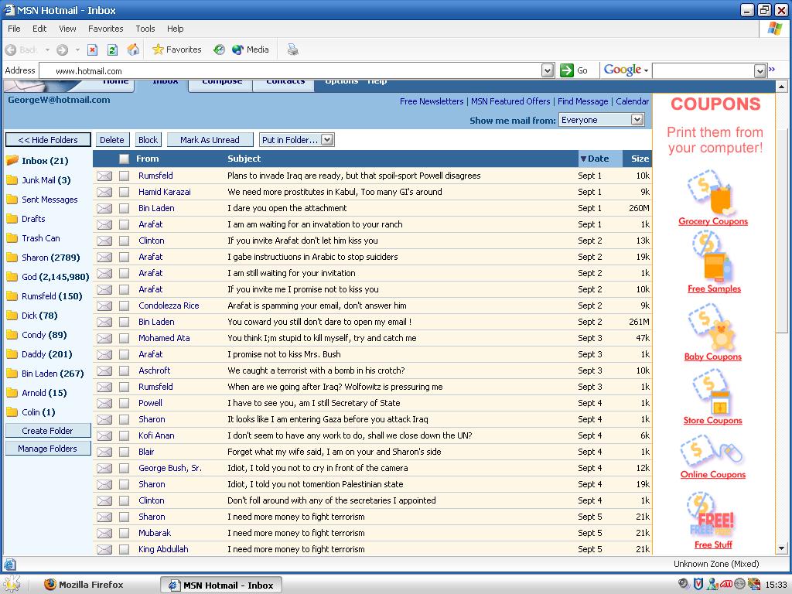
Task: Open the Bin Laden (267) folder
Action: pyautogui.click(x=45, y=374)
